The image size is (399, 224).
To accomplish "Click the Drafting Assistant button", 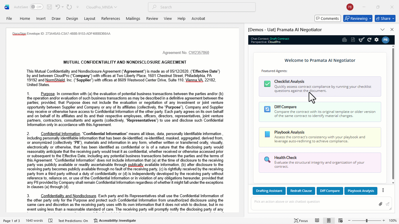I will coord(269,191).
